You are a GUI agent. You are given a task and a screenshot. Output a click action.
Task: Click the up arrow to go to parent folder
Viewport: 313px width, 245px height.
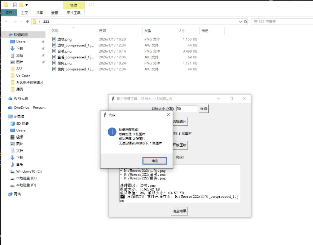(27, 22)
